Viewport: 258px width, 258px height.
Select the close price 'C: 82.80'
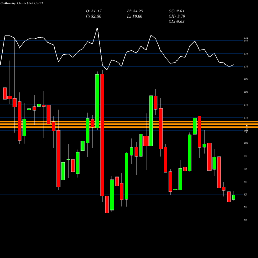(x=93, y=17)
